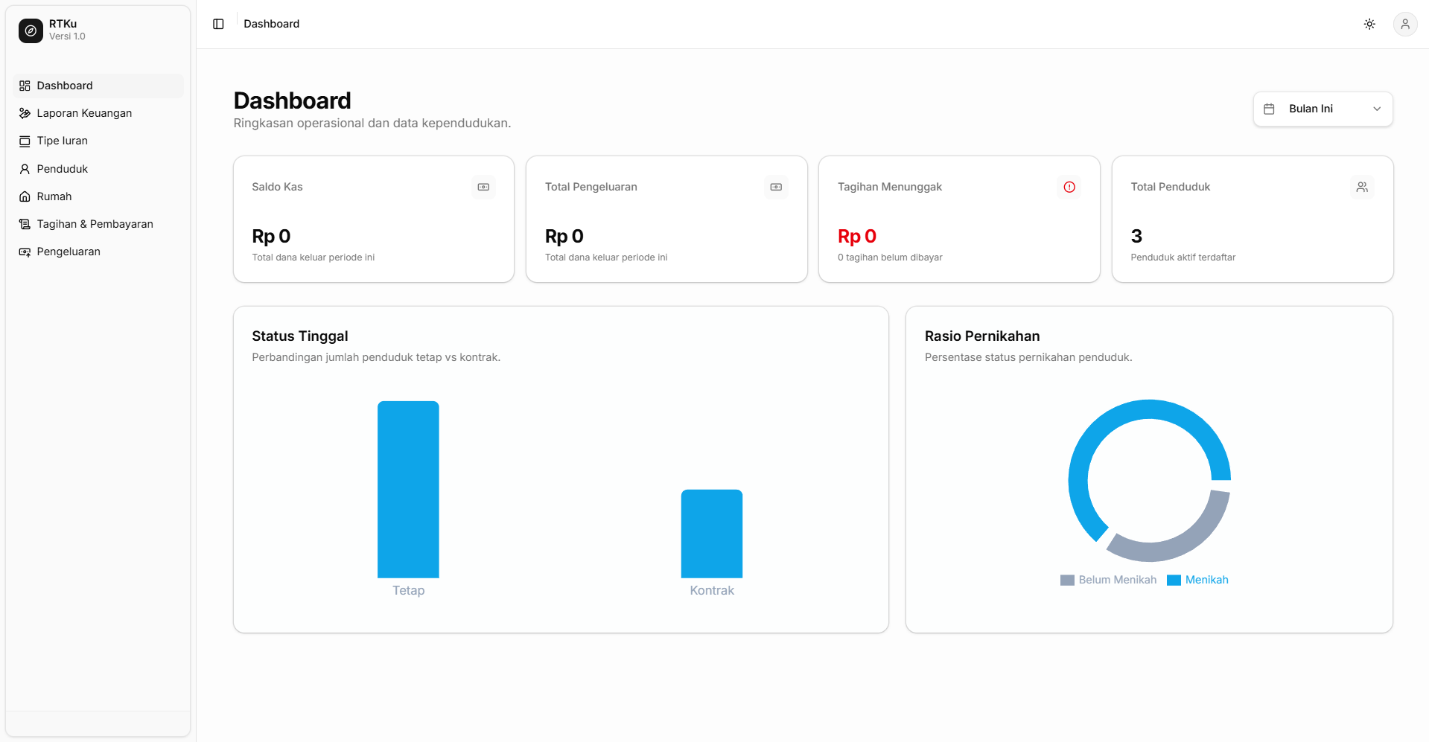This screenshot has width=1429, height=742.
Task: Click the users icon on Total Penduduk
Action: [1362, 187]
